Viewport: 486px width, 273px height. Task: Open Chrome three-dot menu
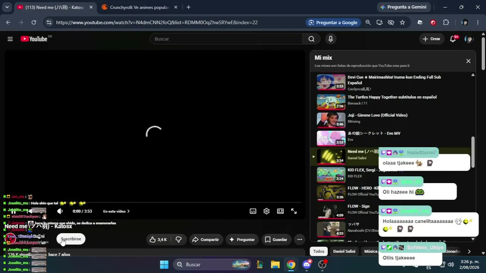pyautogui.click(x=478, y=22)
